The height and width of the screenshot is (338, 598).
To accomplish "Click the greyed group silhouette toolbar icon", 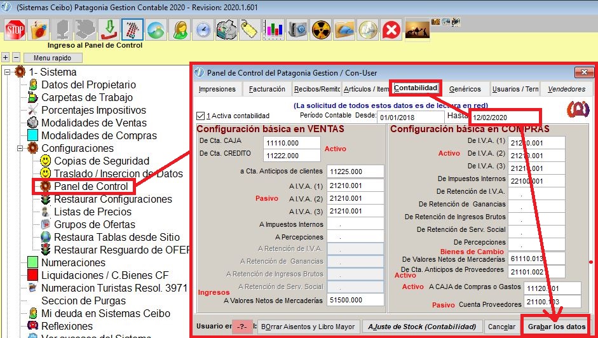I will [86, 30].
